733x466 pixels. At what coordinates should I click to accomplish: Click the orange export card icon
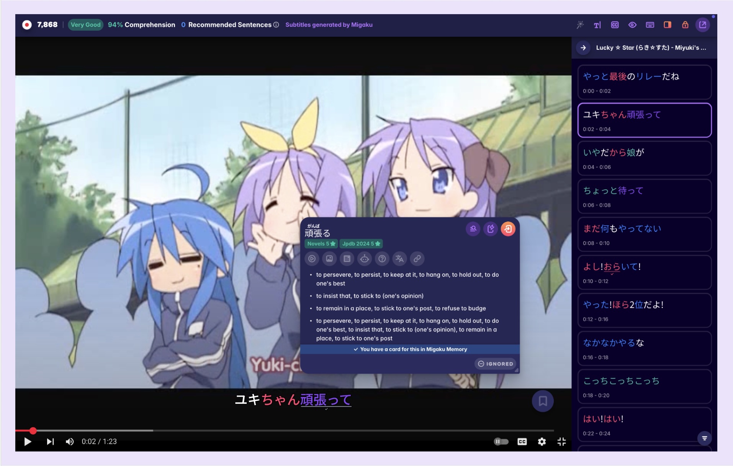point(508,229)
